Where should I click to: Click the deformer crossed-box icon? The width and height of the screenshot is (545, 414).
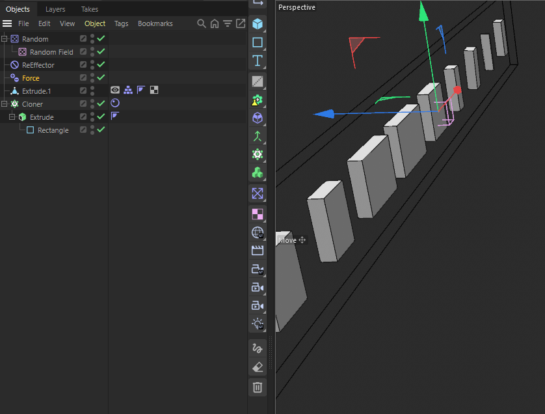pyautogui.click(x=257, y=193)
